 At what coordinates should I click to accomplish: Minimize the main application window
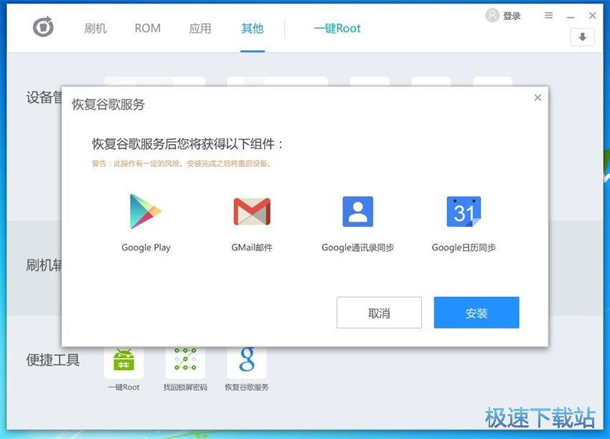click(x=571, y=16)
